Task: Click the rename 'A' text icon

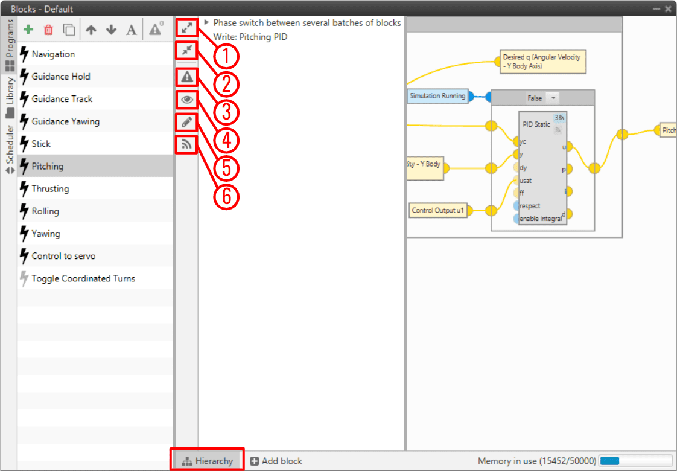Action: [x=132, y=30]
